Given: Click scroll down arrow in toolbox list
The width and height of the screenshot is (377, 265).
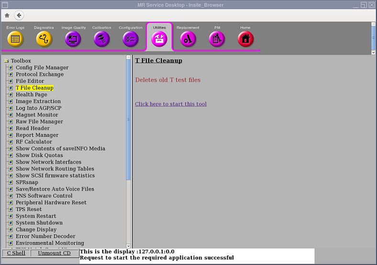Looking at the screenshot, I should pyautogui.click(x=128, y=246).
